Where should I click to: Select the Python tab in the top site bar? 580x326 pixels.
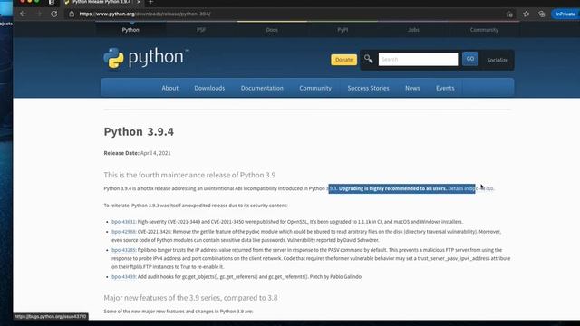tap(130, 30)
